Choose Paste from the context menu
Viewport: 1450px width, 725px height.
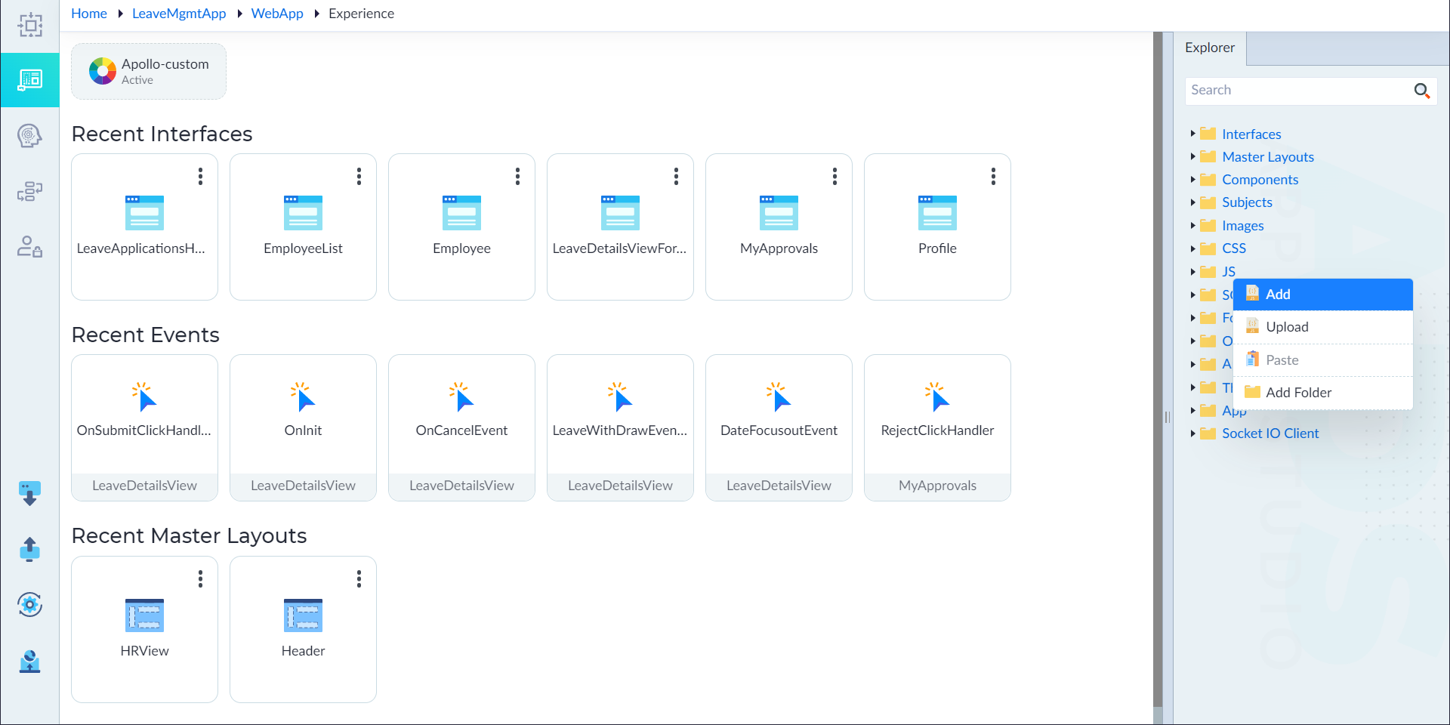point(1322,360)
